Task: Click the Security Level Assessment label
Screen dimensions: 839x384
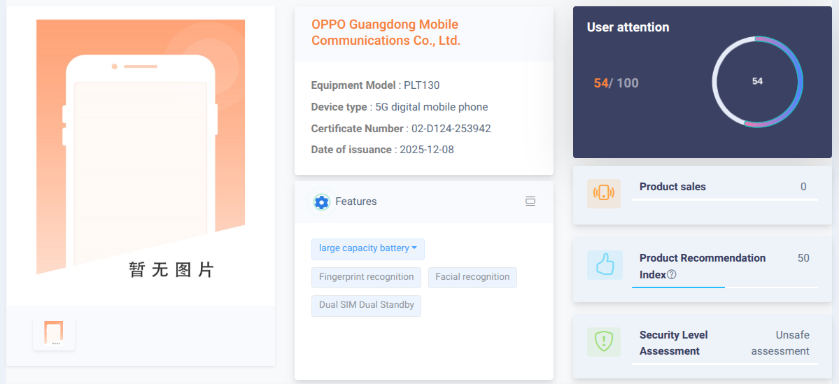Action: pyautogui.click(x=673, y=343)
